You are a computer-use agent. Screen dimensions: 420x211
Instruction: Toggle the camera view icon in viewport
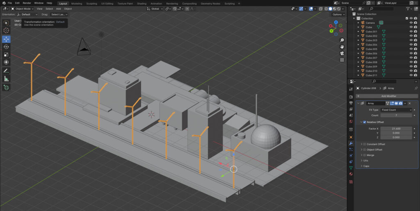click(x=342, y=53)
